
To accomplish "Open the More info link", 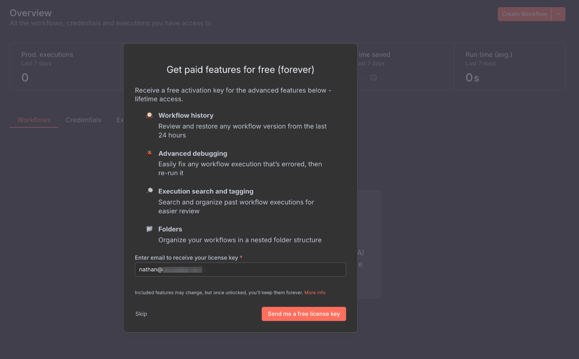I will (x=315, y=292).
